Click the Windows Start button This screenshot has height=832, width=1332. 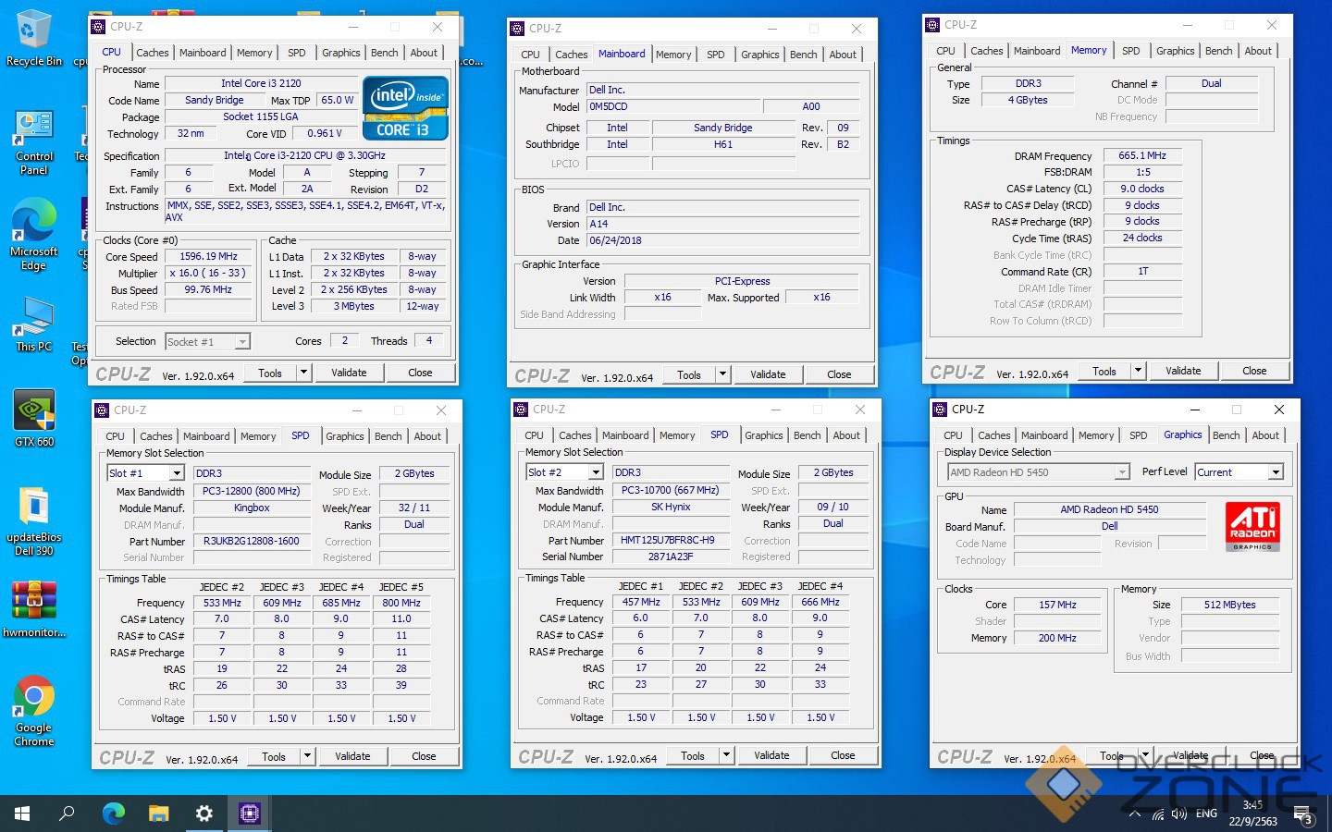coord(22,814)
